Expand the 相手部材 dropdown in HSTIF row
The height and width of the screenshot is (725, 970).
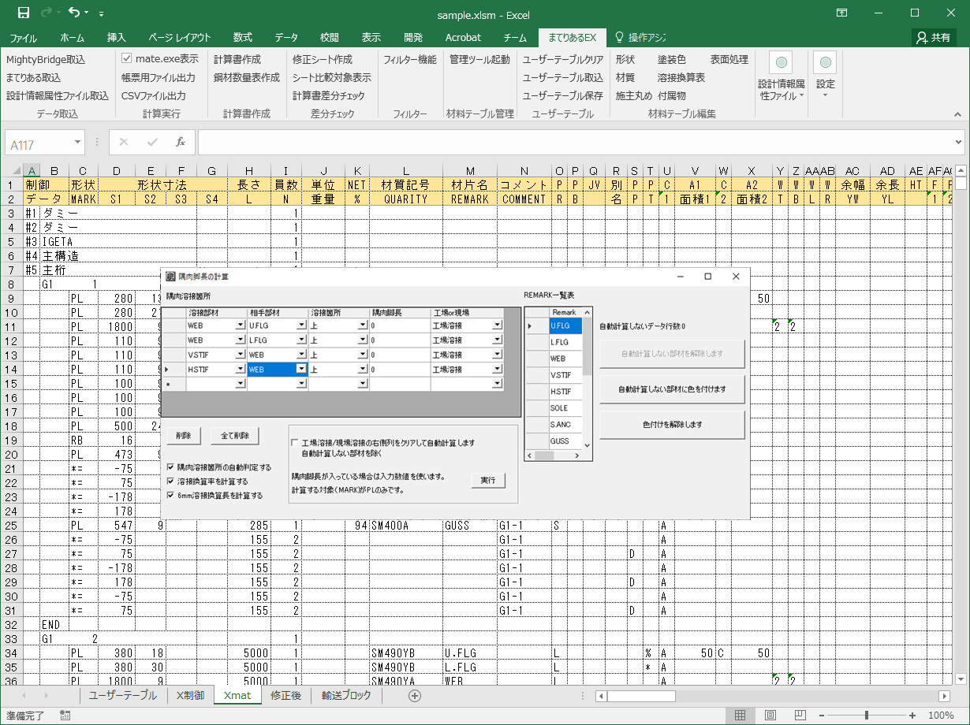300,369
